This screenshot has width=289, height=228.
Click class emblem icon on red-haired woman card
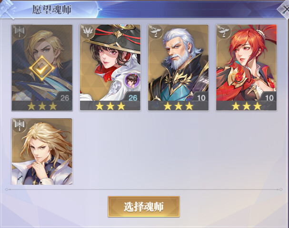click(x=223, y=32)
